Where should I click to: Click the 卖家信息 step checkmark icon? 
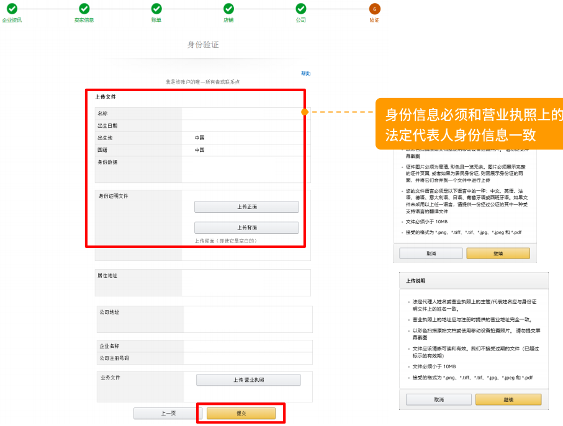84,9
